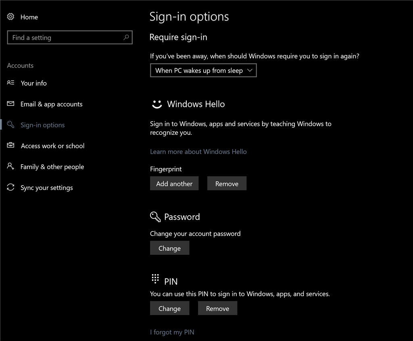Click the Your info person icon

click(10, 83)
